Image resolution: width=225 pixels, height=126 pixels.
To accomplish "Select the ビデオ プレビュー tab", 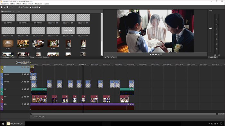I will [x=110, y=57].
